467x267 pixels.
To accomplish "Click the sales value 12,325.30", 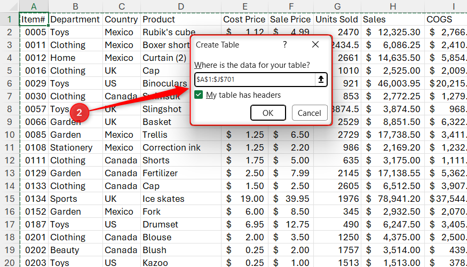I will pyautogui.click(x=392, y=32).
